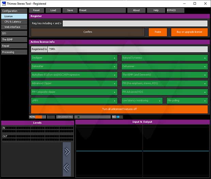Select the License page
211x179 pixels.
coord(14,16)
